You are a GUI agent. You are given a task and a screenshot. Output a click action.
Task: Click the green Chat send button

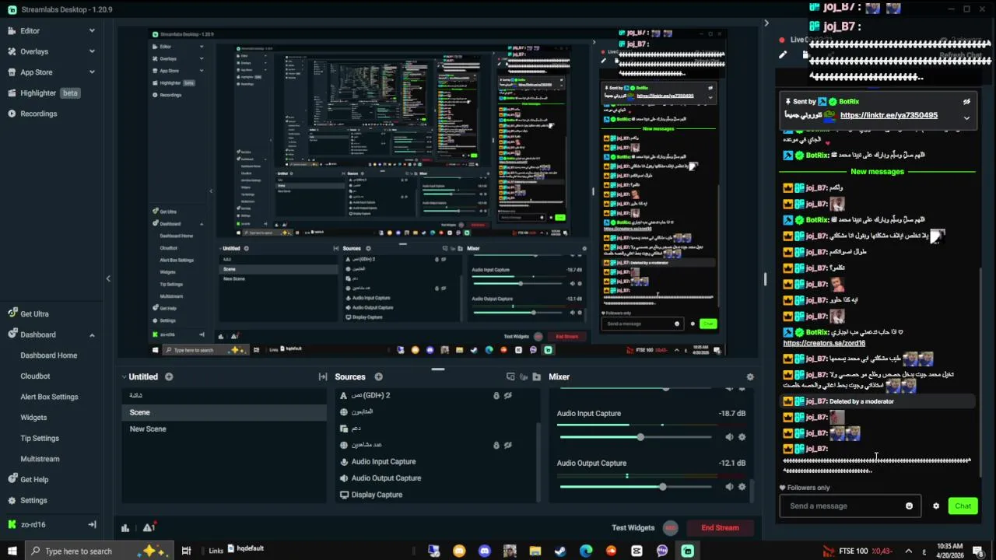click(x=963, y=506)
